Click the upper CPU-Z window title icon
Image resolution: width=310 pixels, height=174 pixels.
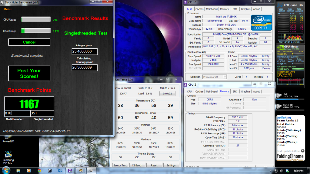pos(185,2)
